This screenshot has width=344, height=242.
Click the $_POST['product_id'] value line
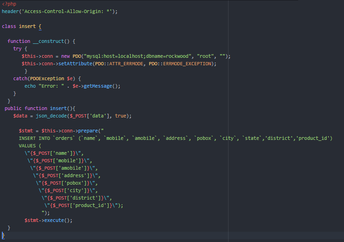[84, 206]
